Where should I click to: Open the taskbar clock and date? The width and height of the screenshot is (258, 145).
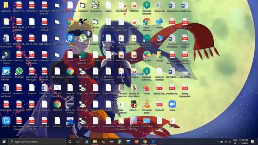[243, 141]
